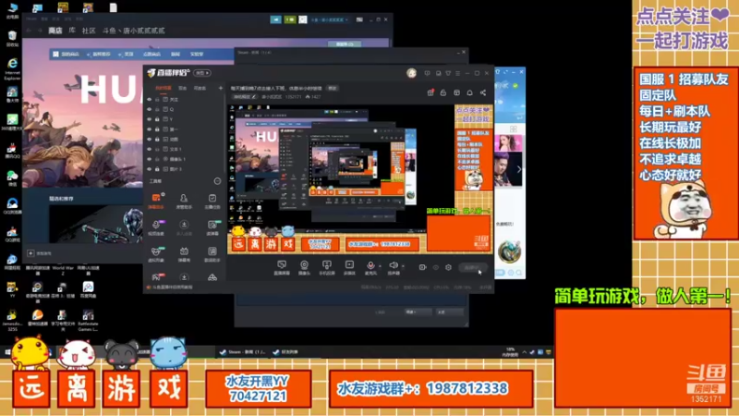Toggle the lock on the Y source

point(157,119)
